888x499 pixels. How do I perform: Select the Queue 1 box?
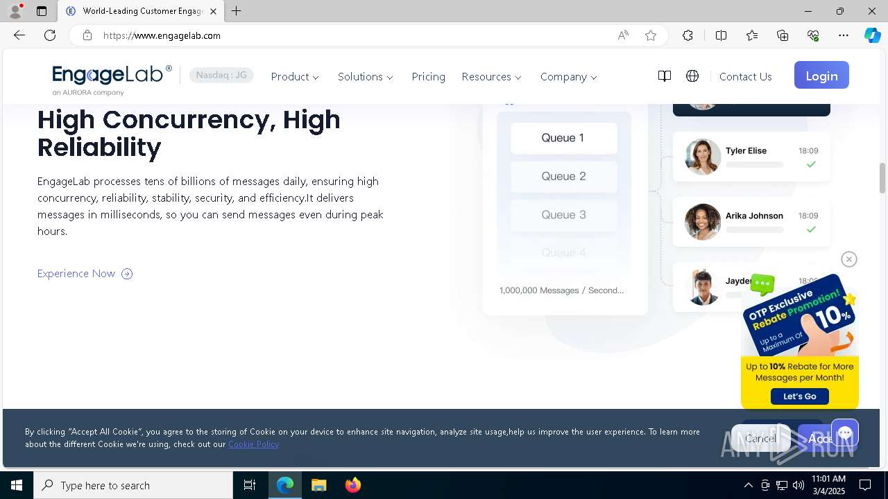coord(563,138)
